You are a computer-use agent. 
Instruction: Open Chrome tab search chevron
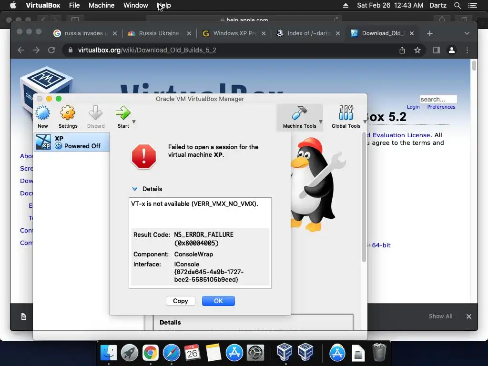point(467,33)
